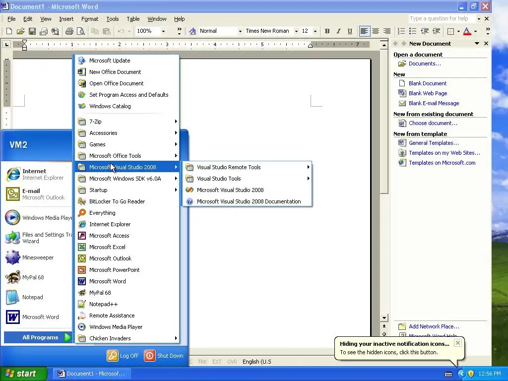Expand Visual Studio Tools submenu

click(247, 179)
